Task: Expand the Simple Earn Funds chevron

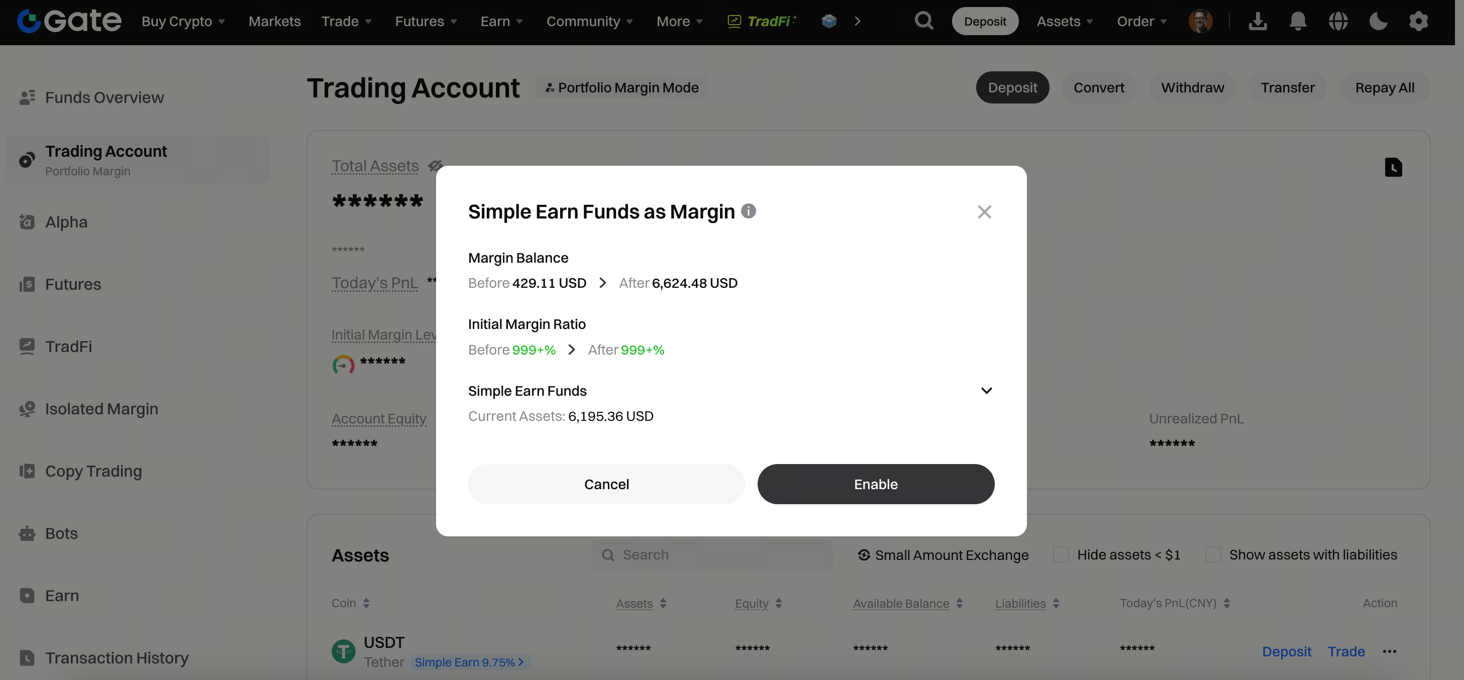Action: pyautogui.click(x=986, y=391)
